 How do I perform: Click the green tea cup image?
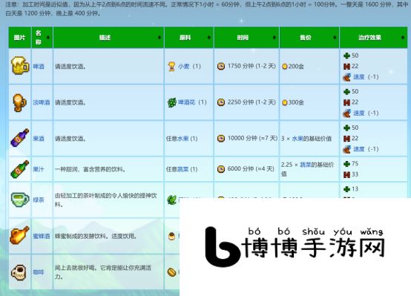[20, 200]
